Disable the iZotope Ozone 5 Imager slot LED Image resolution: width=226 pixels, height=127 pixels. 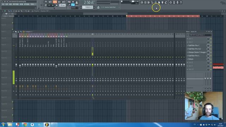[x=211, y=52]
